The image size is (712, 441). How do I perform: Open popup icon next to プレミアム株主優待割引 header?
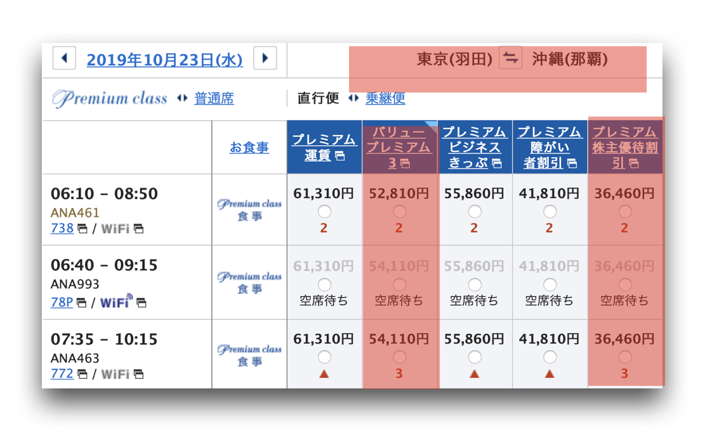(x=634, y=163)
